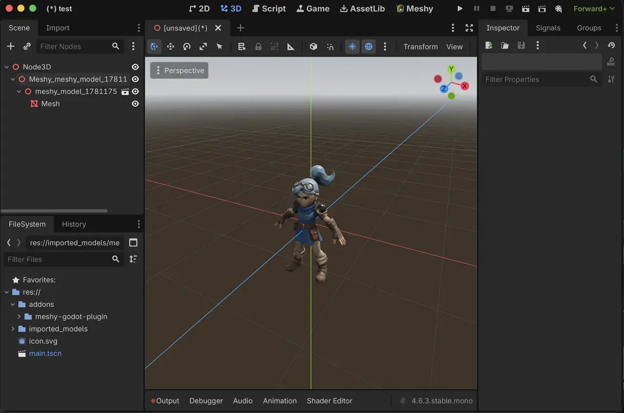
Task: Toggle visibility of Meshy_meshy_model_17811 node
Action: coord(136,79)
